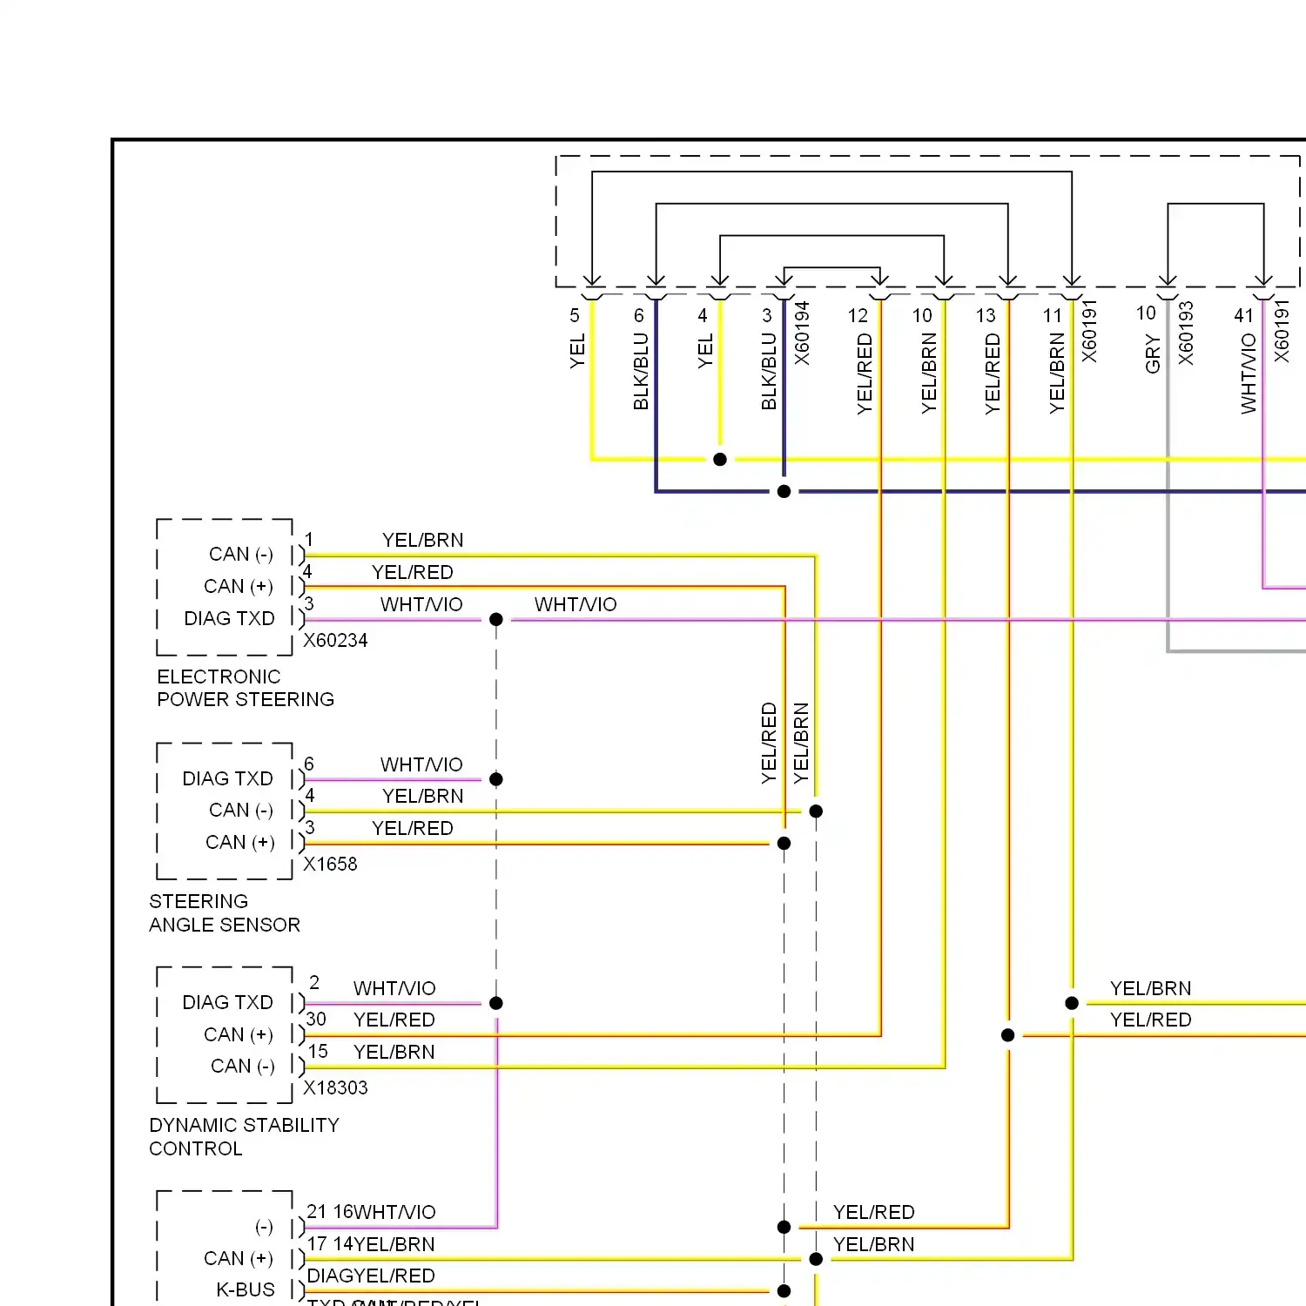Click the YEL/RED label under pin 12
The image size is (1306, 1306).
pos(865,374)
